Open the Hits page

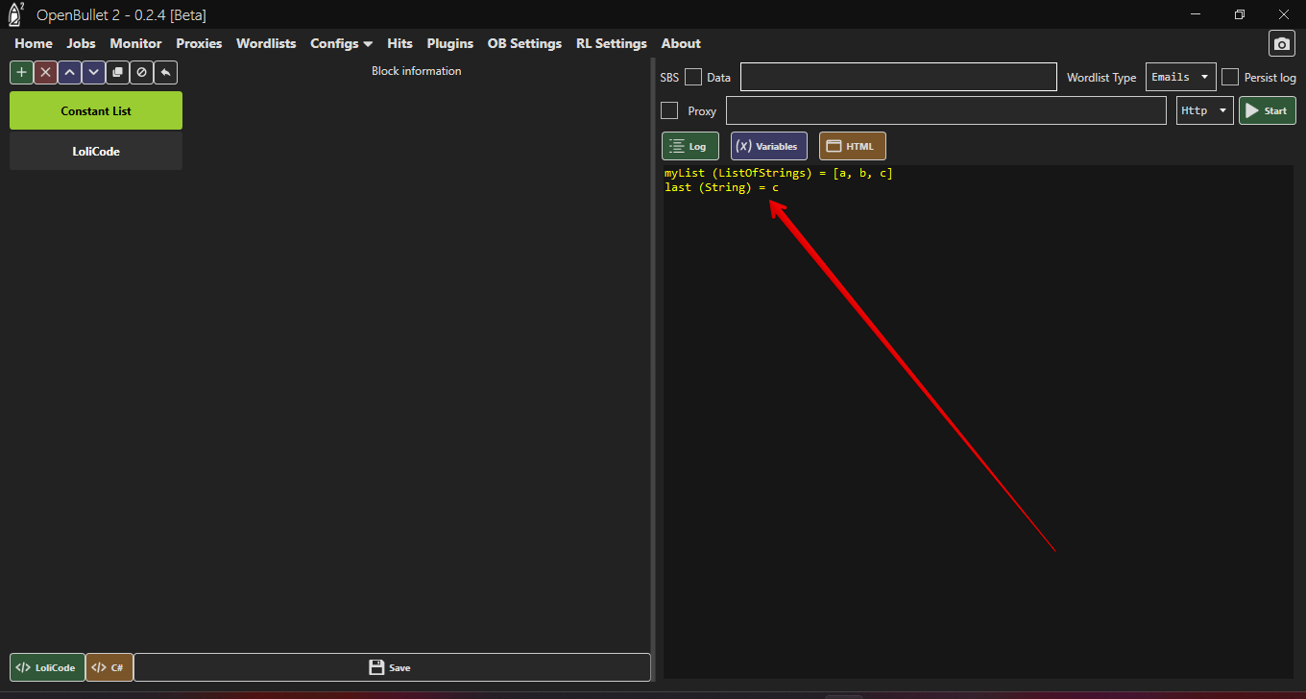tap(399, 43)
